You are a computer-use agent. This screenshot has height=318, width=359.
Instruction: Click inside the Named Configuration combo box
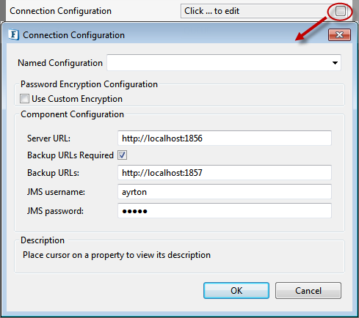[224, 63]
